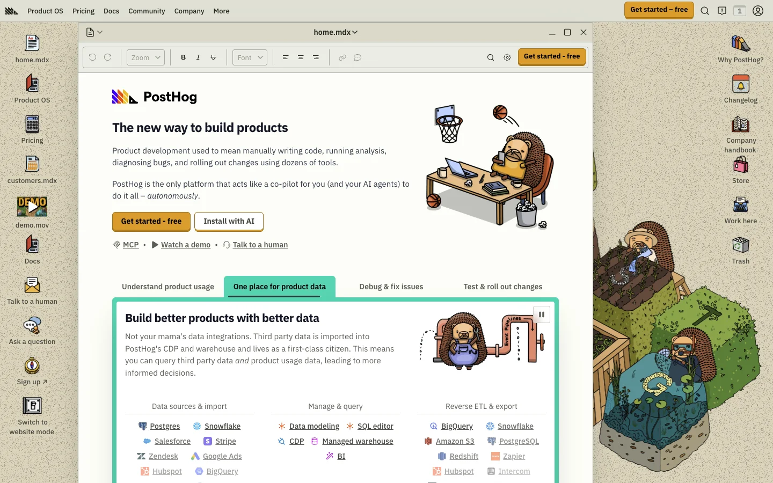Play the demo.mov video thumbnail
The image size is (773, 483).
pyautogui.click(x=32, y=207)
